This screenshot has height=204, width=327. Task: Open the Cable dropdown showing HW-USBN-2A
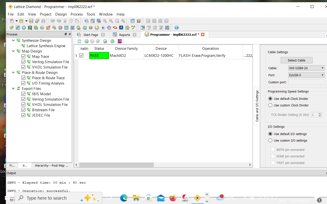click(306, 68)
